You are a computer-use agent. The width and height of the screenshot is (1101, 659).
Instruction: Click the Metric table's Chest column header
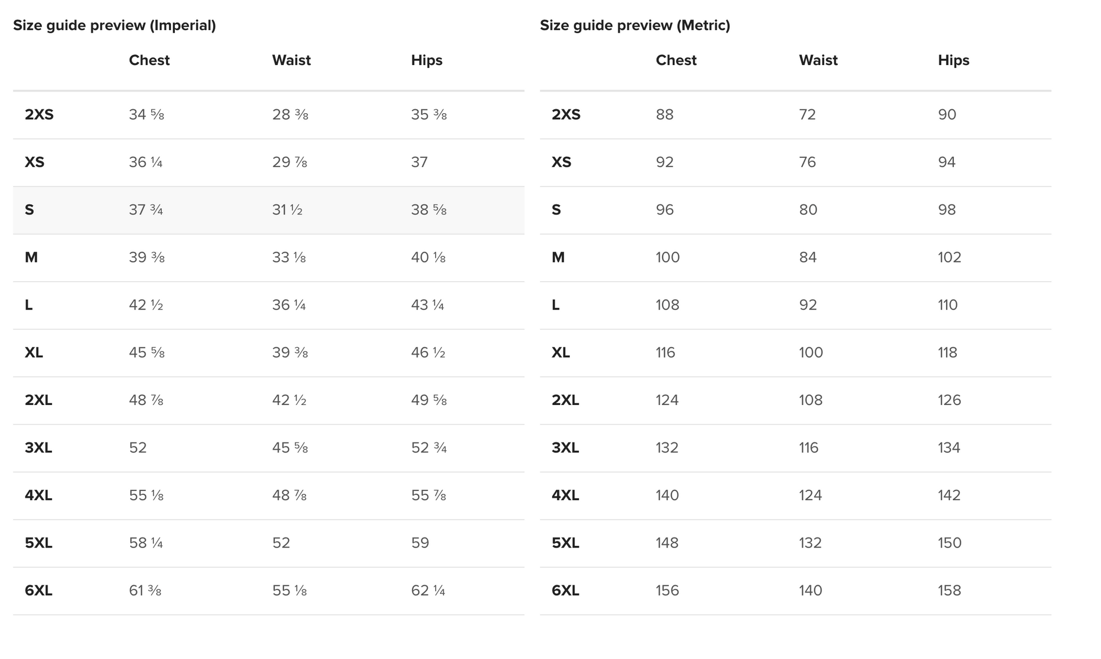click(x=676, y=61)
